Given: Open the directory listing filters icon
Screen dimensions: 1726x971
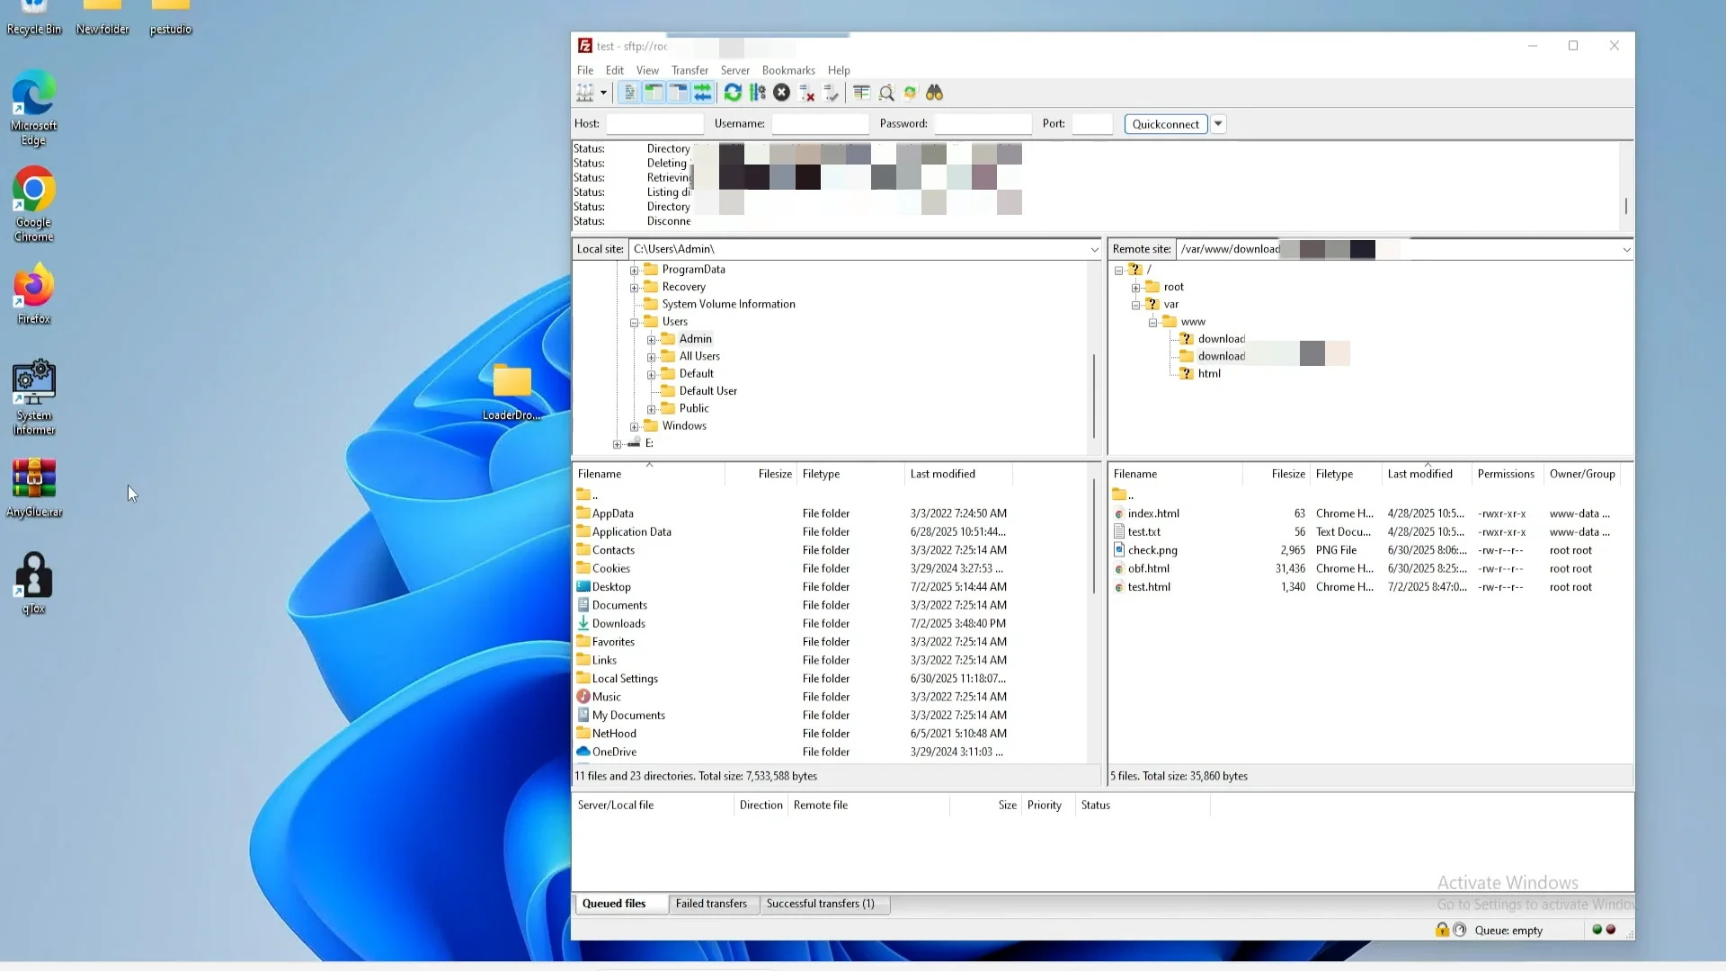Looking at the screenshot, I should pos(861,93).
